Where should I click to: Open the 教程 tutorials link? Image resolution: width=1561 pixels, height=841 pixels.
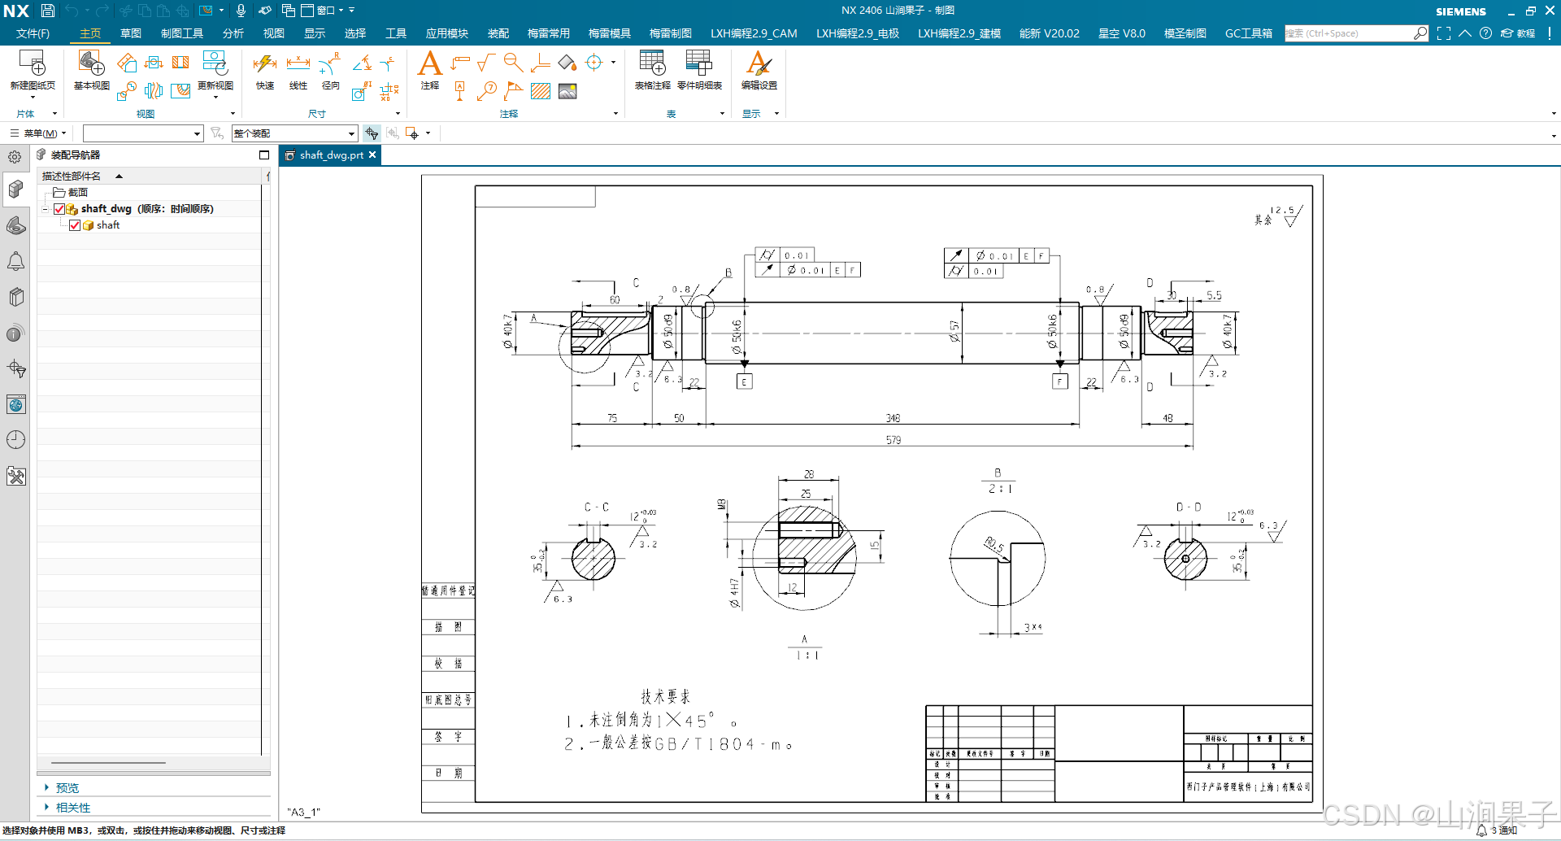pos(1518,33)
